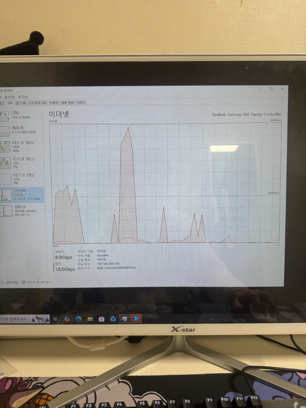Click the 16.0Kbps receive value

tap(65, 269)
